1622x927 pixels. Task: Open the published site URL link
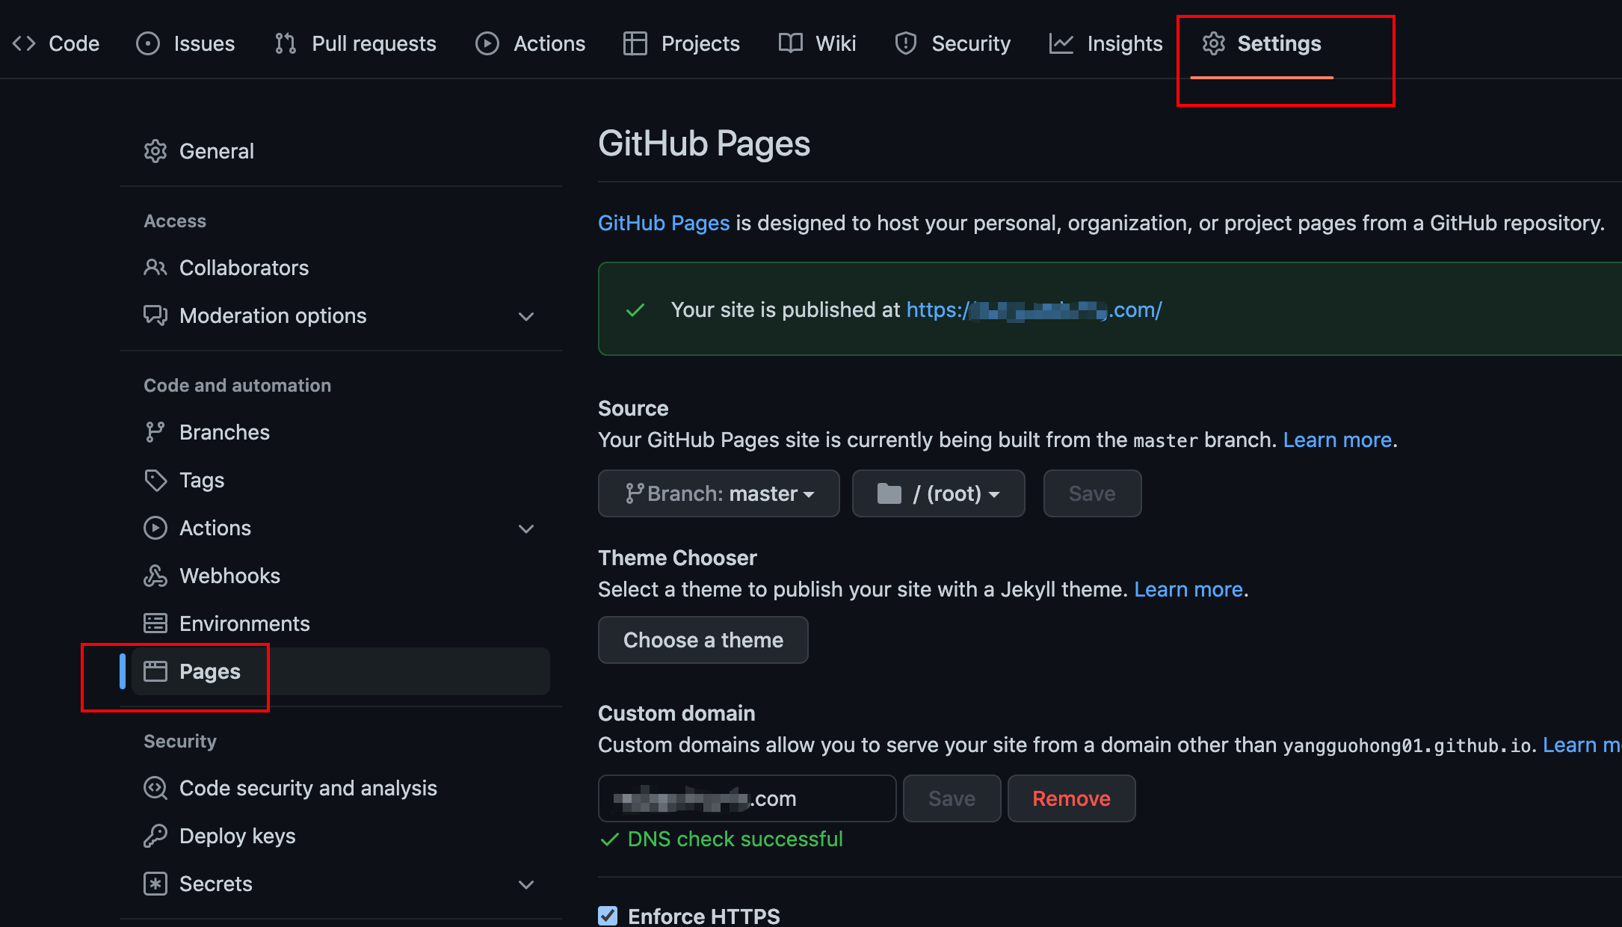[1034, 309]
